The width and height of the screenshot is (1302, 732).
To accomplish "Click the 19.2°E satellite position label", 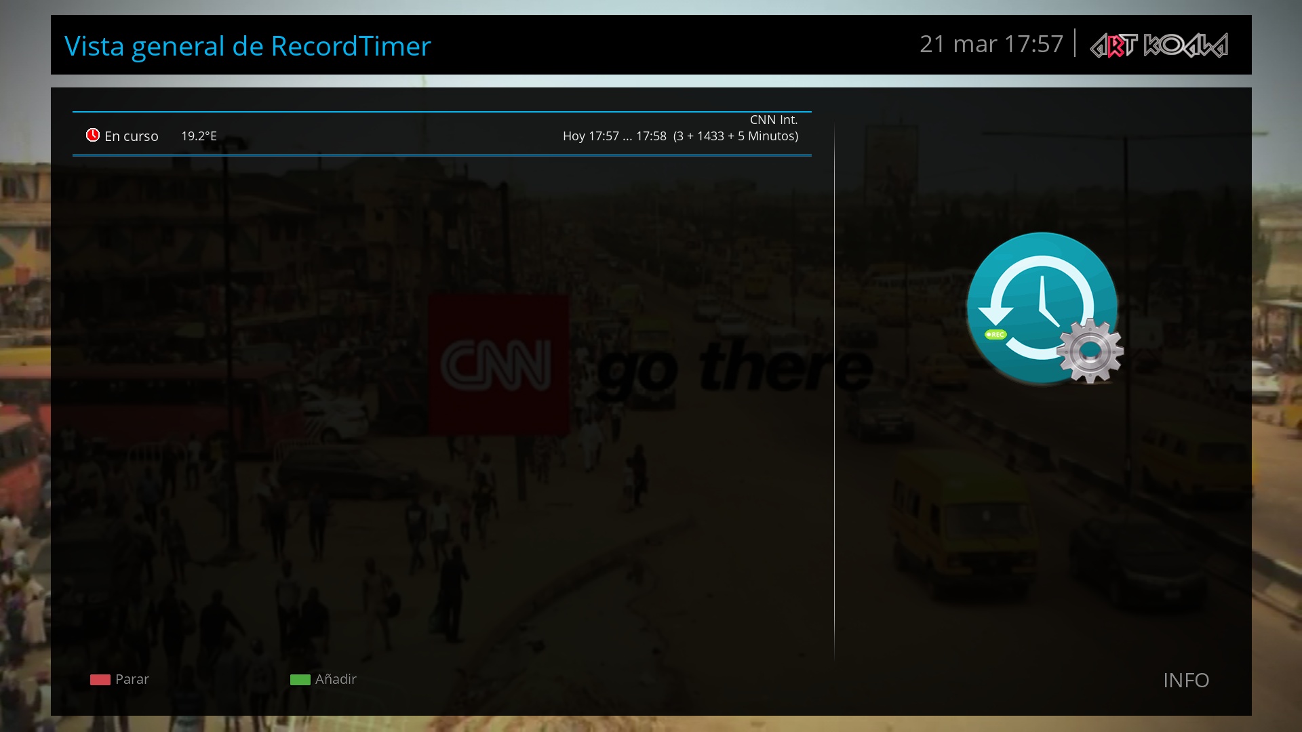I will (199, 136).
